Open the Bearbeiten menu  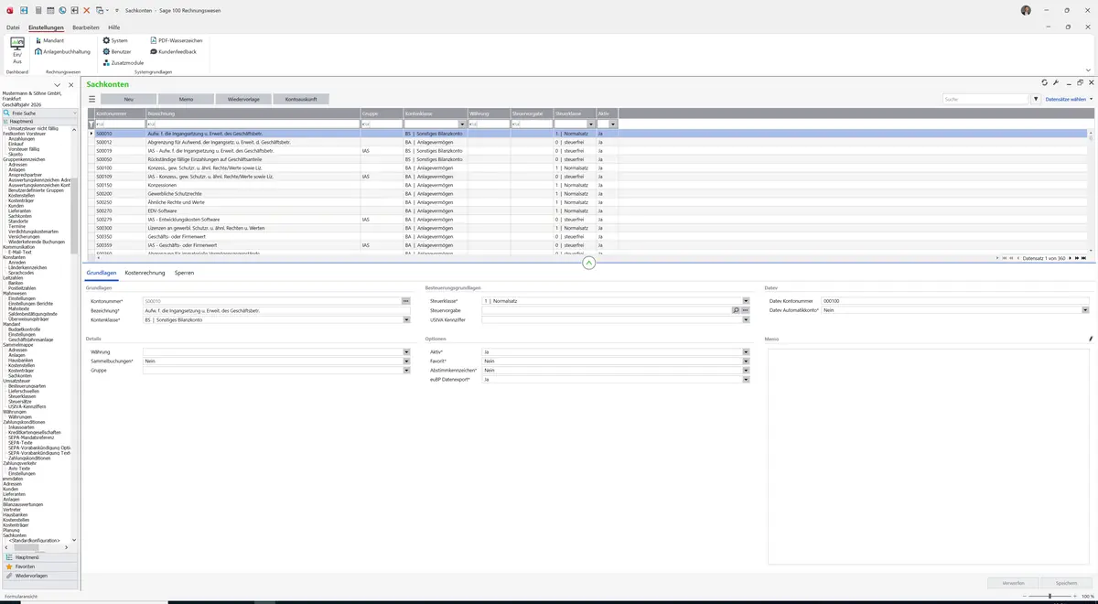[x=86, y=27]
